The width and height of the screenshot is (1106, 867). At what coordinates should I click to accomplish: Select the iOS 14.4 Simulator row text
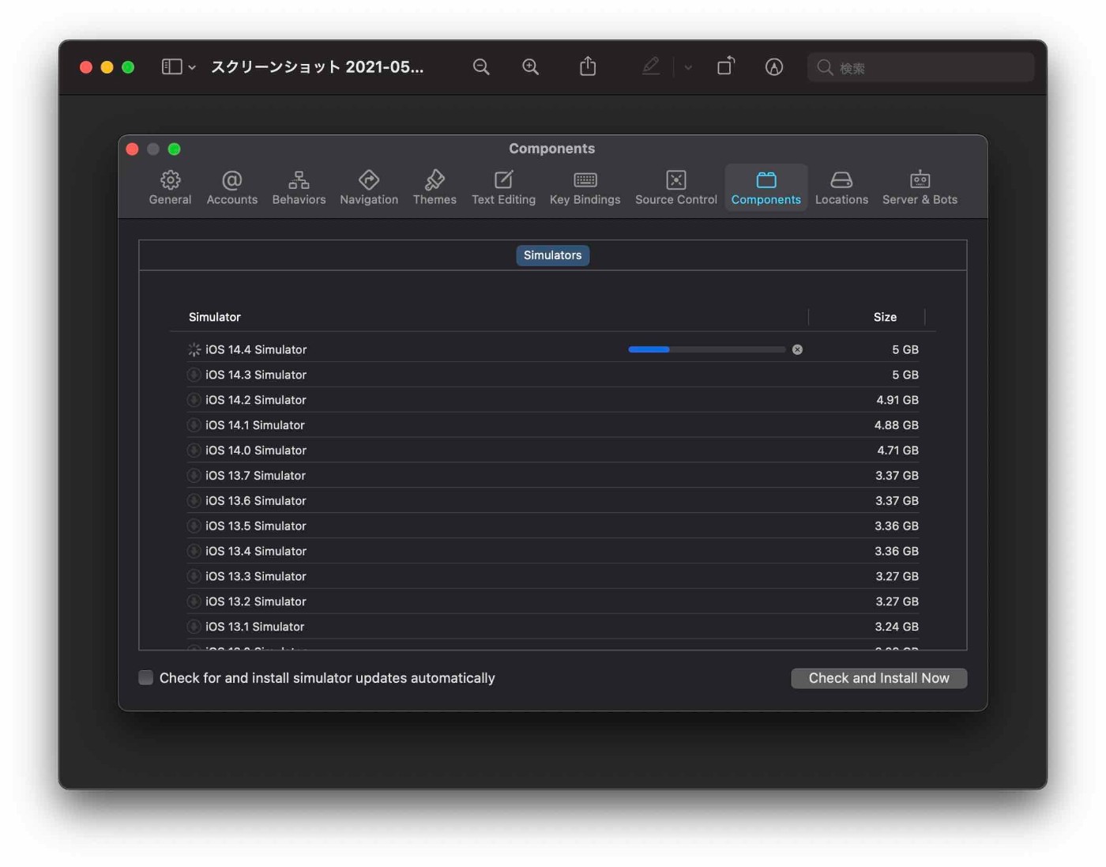256,349
